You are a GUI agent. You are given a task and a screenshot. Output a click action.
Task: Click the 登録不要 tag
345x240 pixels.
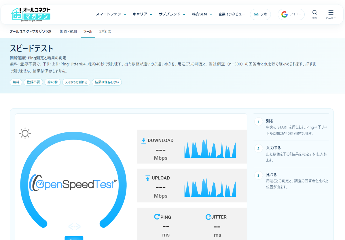tap(33, 82)
